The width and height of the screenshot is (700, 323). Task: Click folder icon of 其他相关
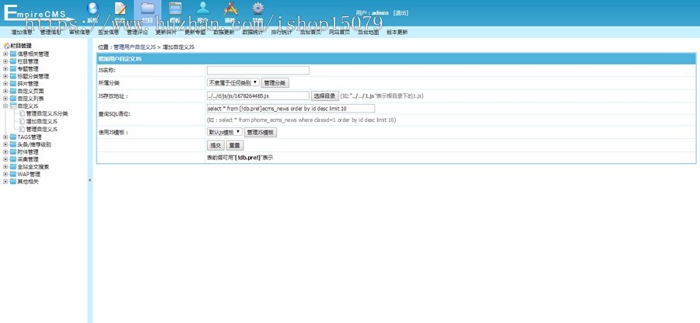(x=13, y=182)
